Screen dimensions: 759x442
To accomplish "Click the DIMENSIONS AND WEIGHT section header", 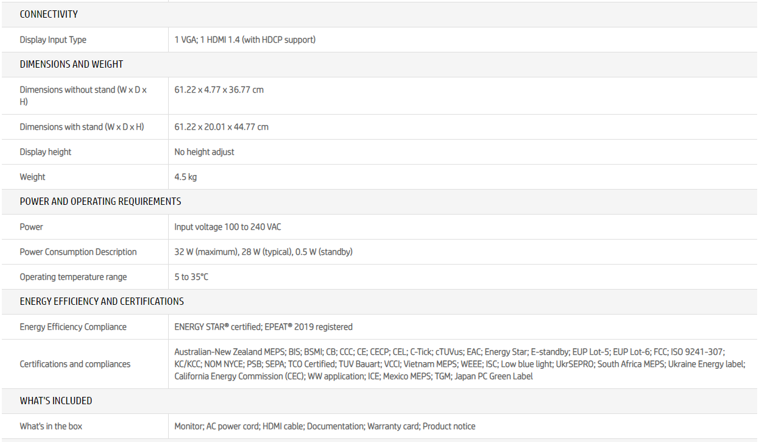I will (71, 64).
